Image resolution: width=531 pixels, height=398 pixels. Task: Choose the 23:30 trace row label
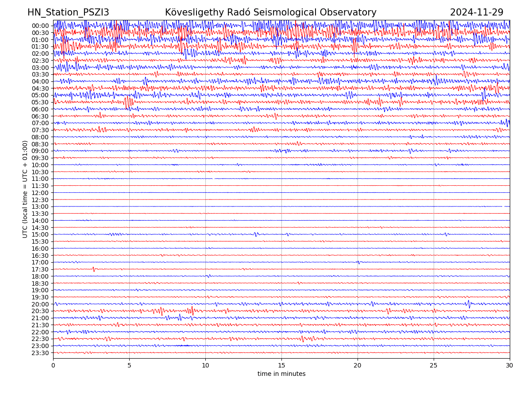pyautogui.click(x=40, y=353)
